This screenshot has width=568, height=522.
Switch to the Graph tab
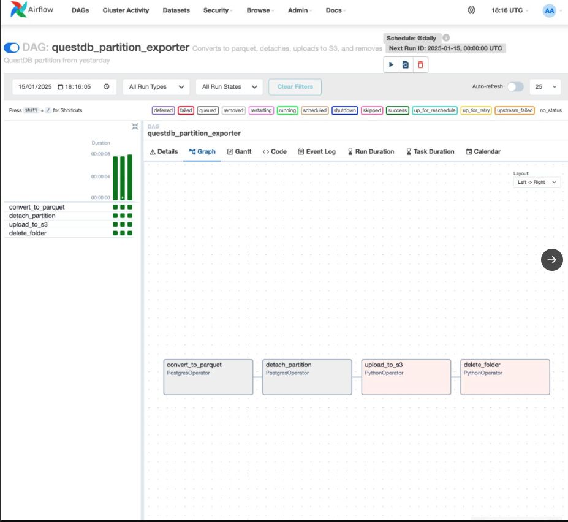(x=202, y=151)
